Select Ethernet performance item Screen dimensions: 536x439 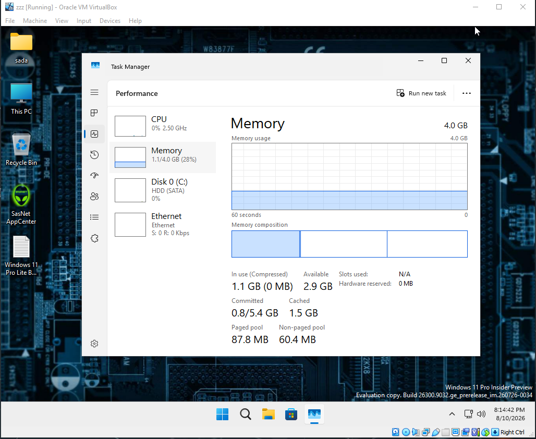pos(163,225)
